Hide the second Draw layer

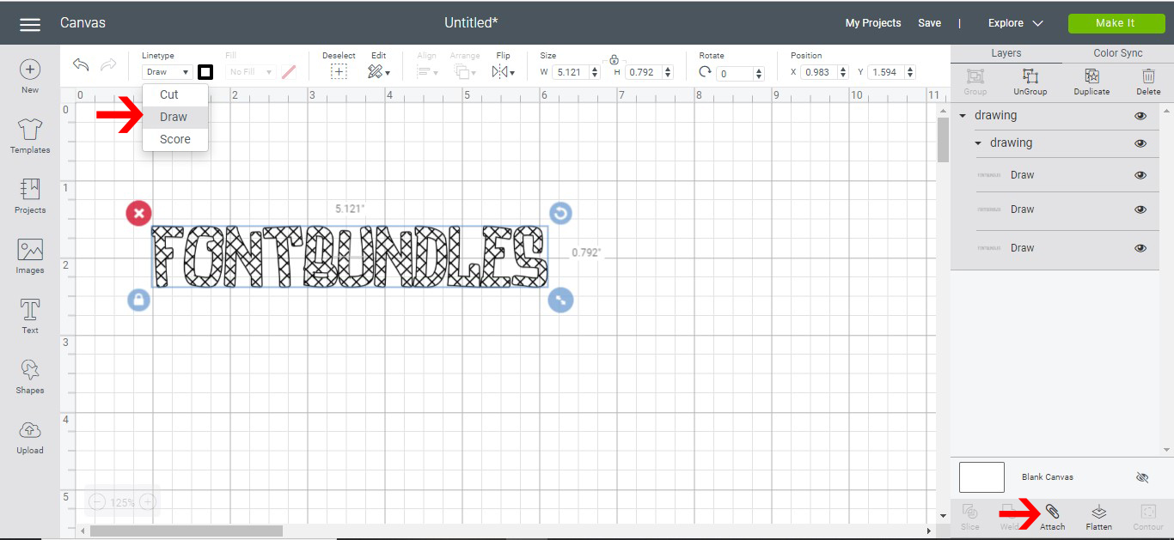tap(1140, 209)
